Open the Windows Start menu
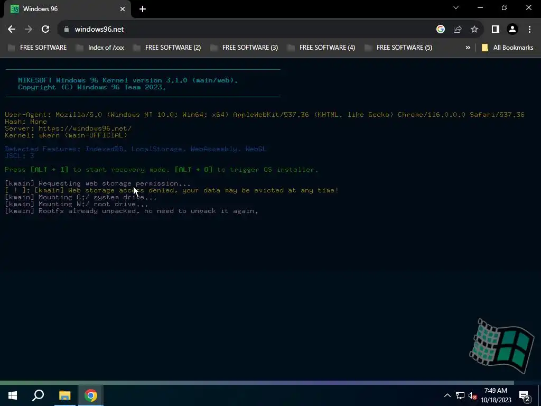 tap(13, 395)
